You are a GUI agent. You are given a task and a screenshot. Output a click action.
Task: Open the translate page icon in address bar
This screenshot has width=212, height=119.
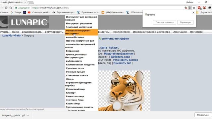[190, 8]
